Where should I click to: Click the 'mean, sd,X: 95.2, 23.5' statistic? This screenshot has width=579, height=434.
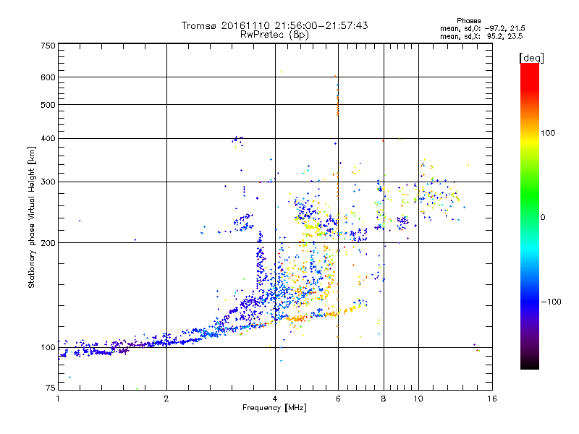click(x=481, y=36)
